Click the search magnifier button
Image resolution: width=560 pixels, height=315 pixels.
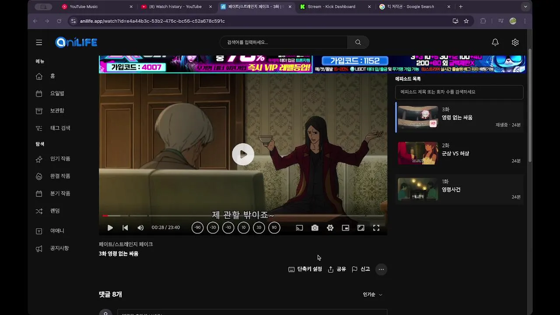point(358,42)
